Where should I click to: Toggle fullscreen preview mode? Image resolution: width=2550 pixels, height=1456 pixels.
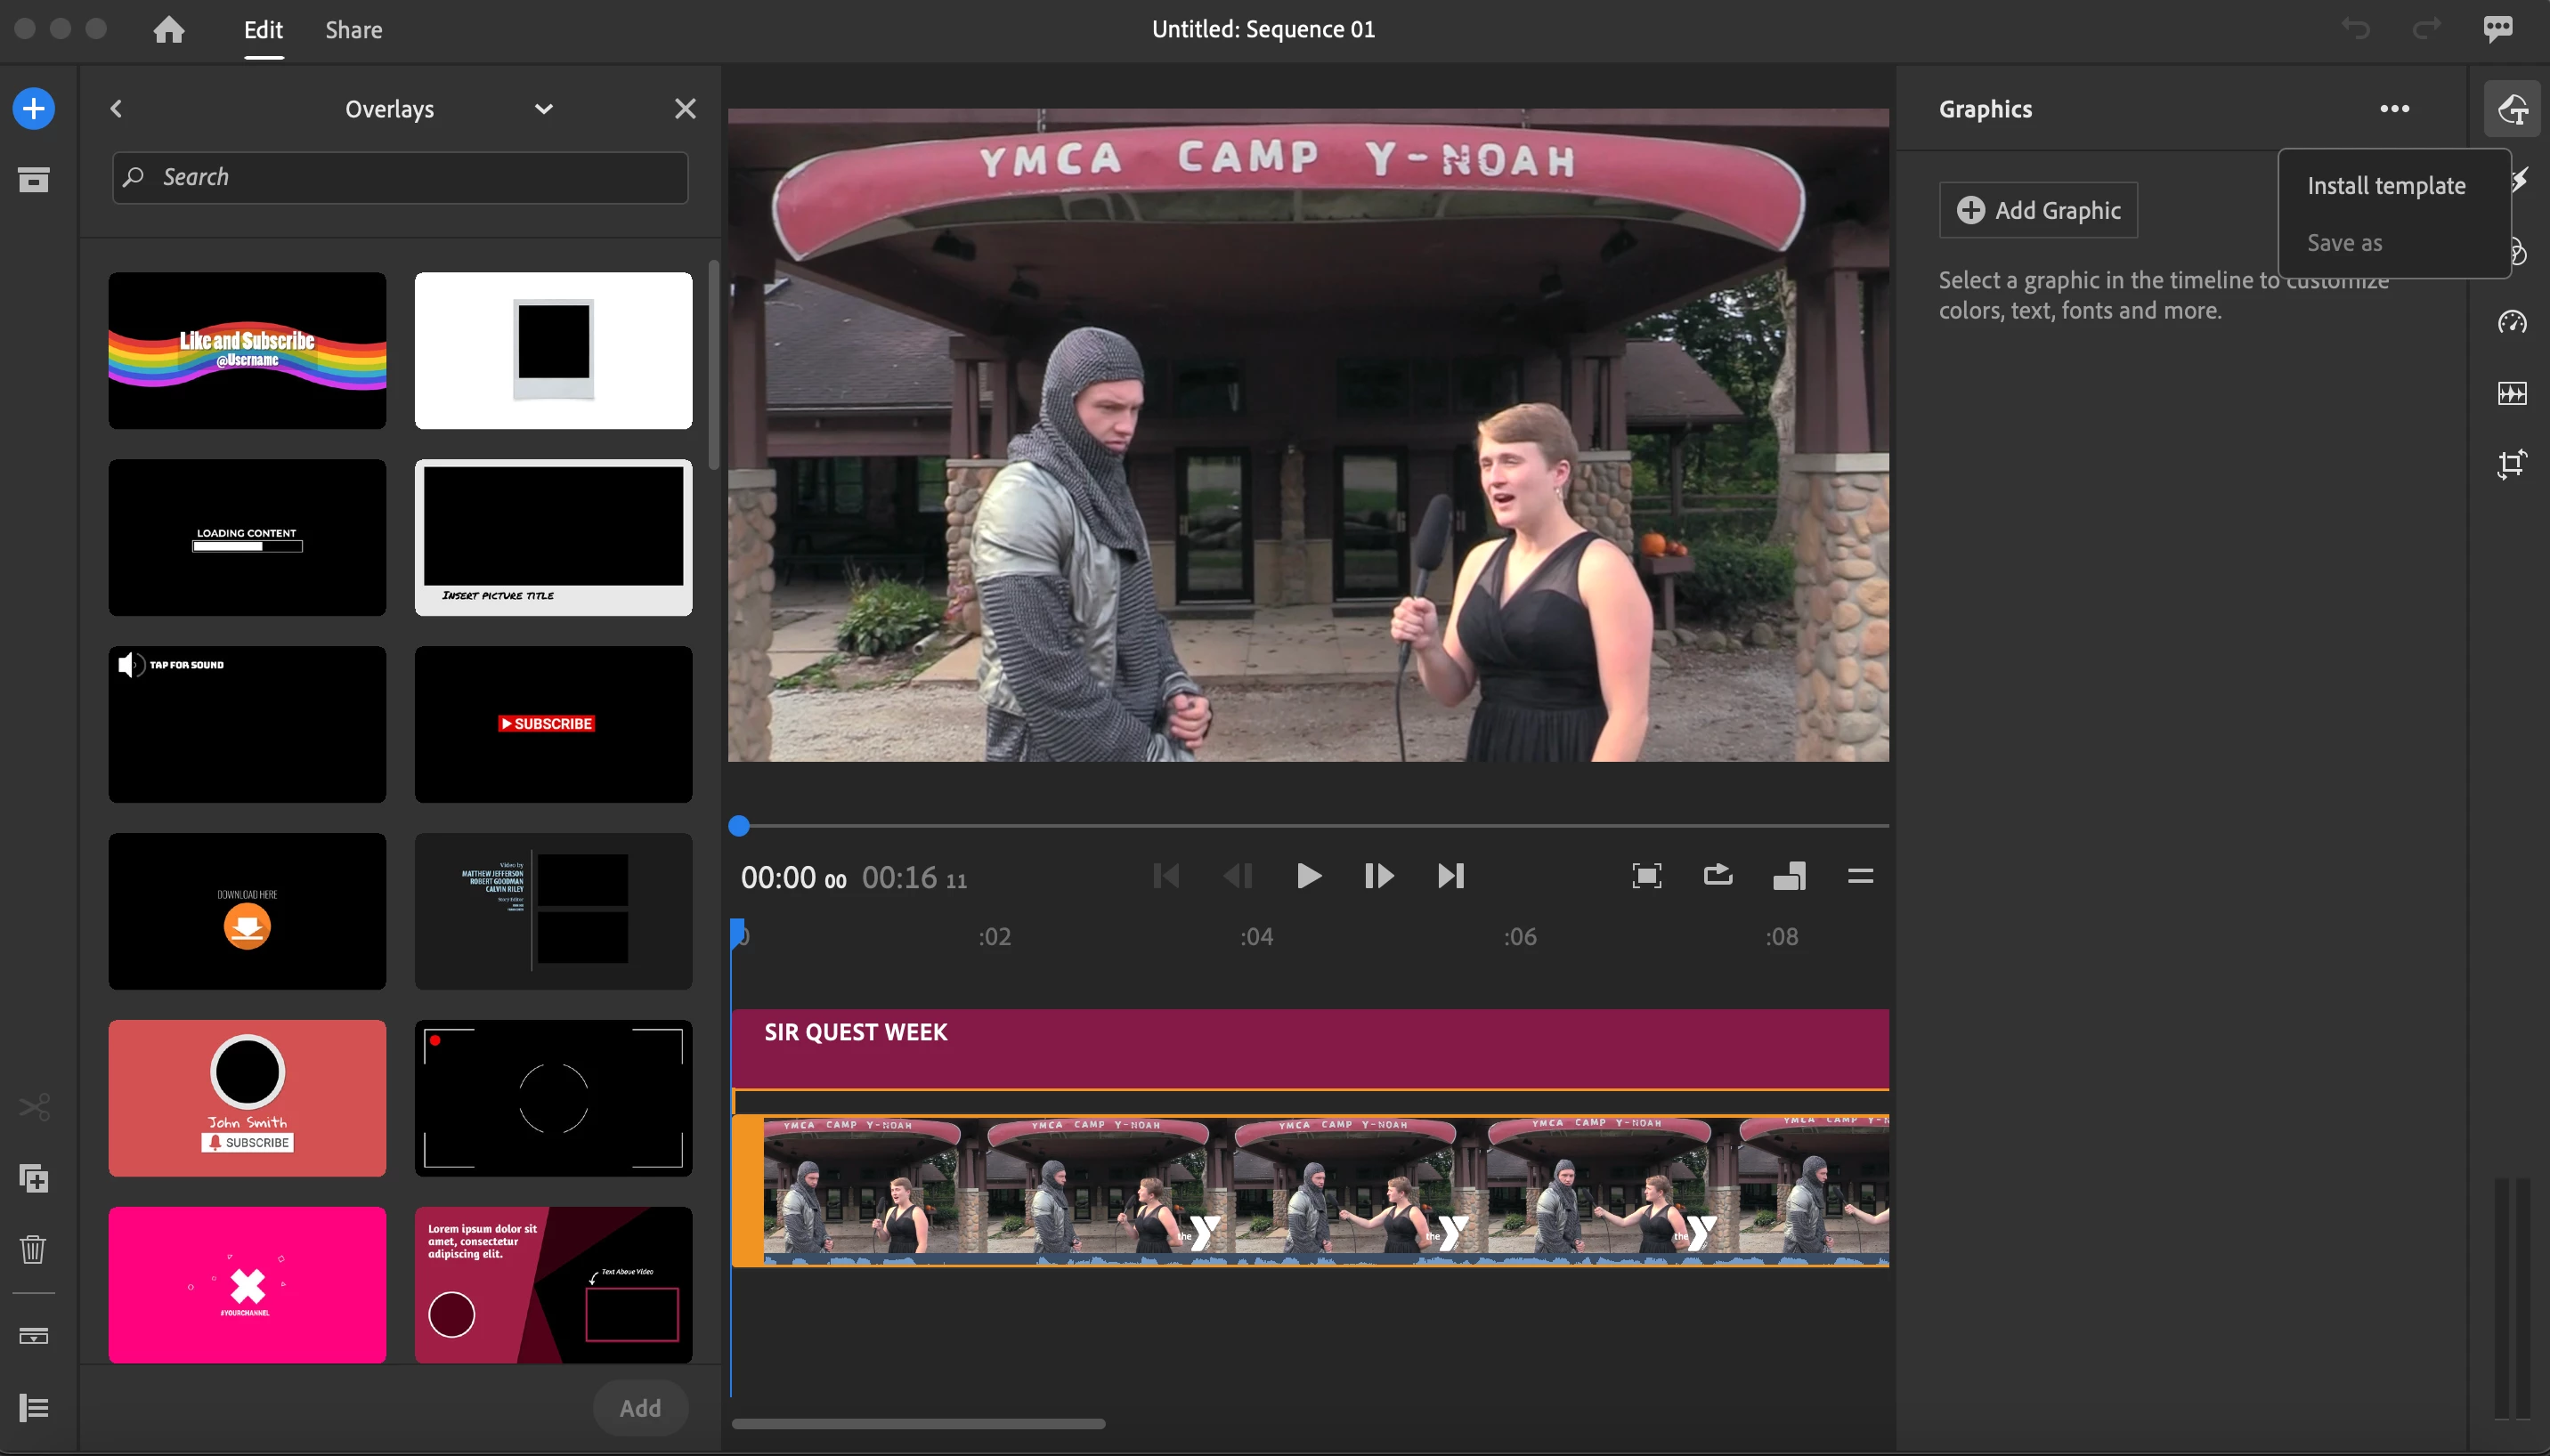[x=1646, y=876]
